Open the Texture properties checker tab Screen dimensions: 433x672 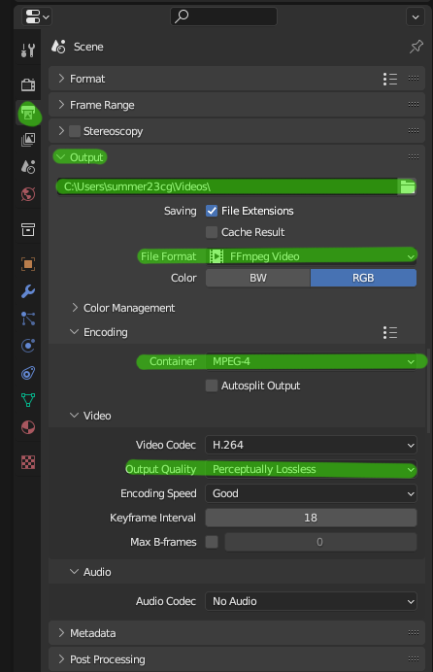[x=28, y=462]
